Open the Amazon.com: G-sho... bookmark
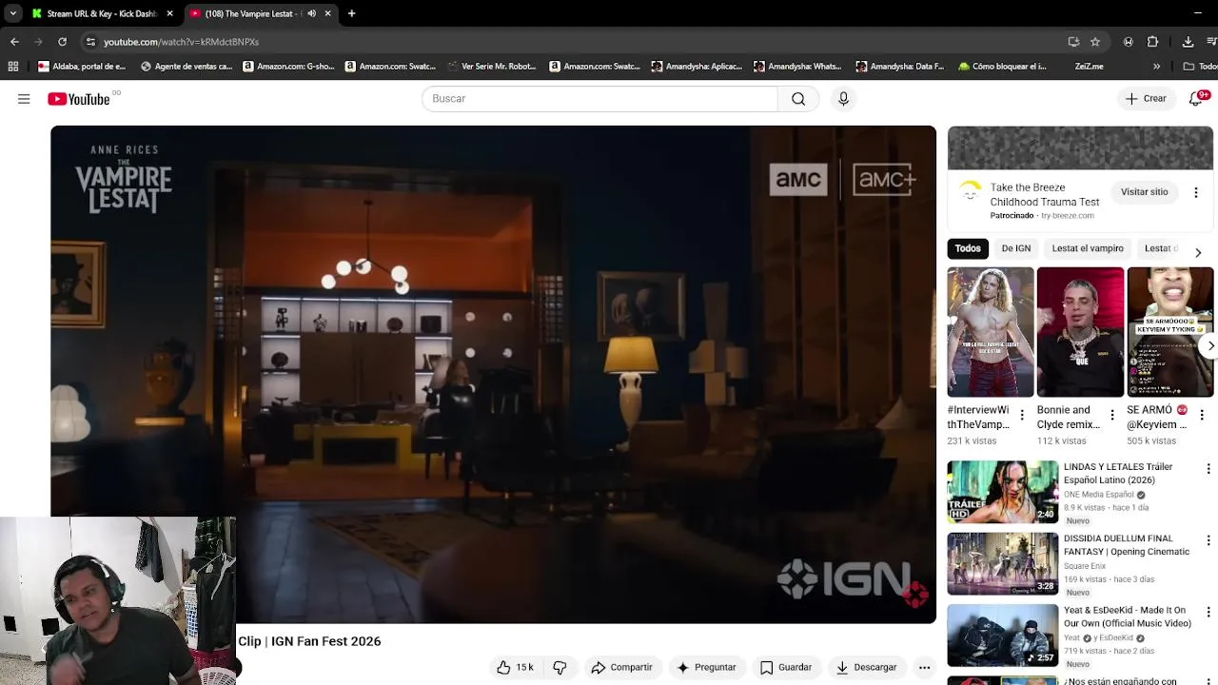 288,67
